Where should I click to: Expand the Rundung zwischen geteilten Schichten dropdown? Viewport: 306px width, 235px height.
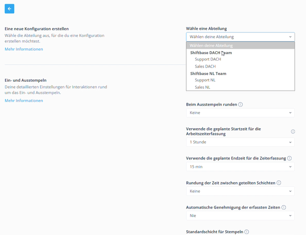coord(241,191)
